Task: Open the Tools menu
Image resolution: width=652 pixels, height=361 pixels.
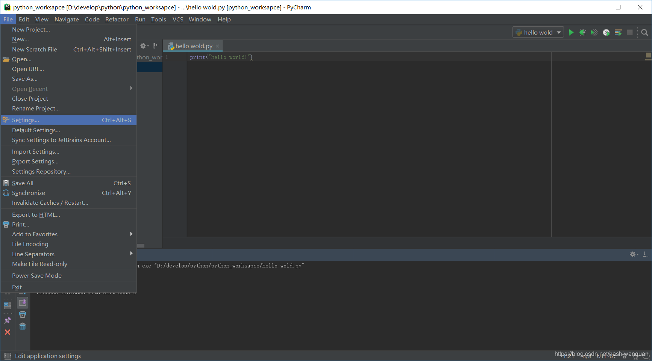Action: (159, 19)
